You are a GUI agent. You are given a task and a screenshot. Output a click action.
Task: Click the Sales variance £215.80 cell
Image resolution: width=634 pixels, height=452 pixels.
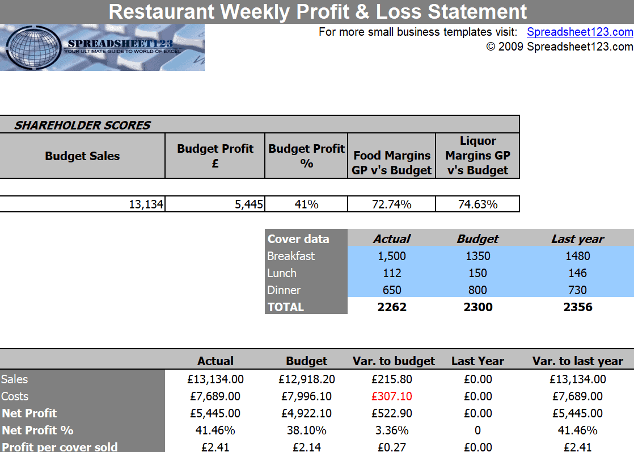tap(392, 379)
